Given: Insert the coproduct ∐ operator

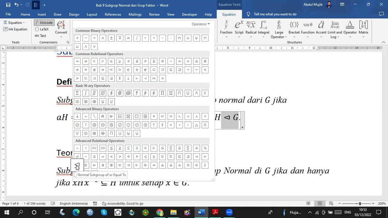Looking at the screenshot, I should tap(171, 93).
